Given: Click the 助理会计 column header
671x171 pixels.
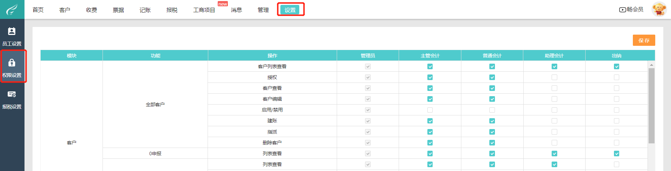Looking at the screenshot, I should [x=554, y=56].
